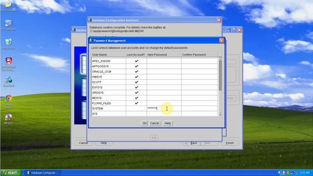Select the FLOWS_FILES user name cell

coord(109,103)
